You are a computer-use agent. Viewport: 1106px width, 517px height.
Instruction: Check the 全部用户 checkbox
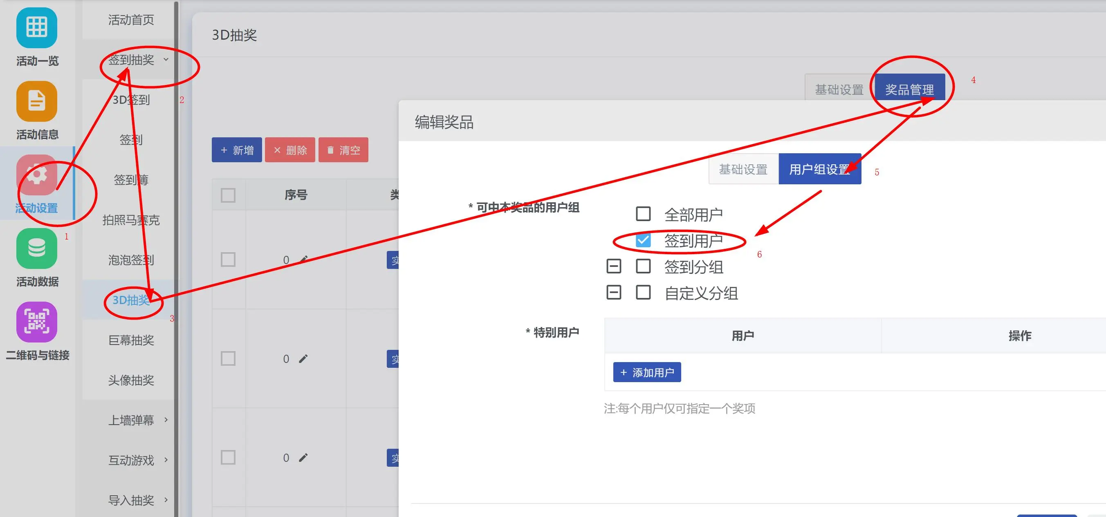(643, 214)
